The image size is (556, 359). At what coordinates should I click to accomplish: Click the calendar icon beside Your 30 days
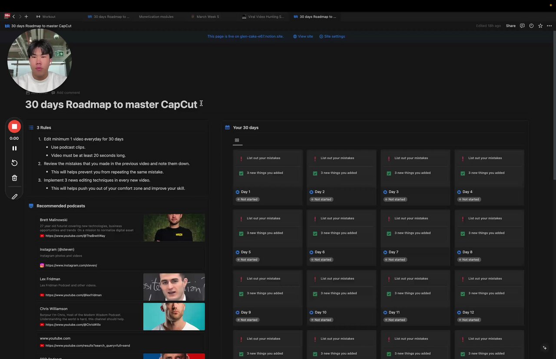click(x=227, y=128)
